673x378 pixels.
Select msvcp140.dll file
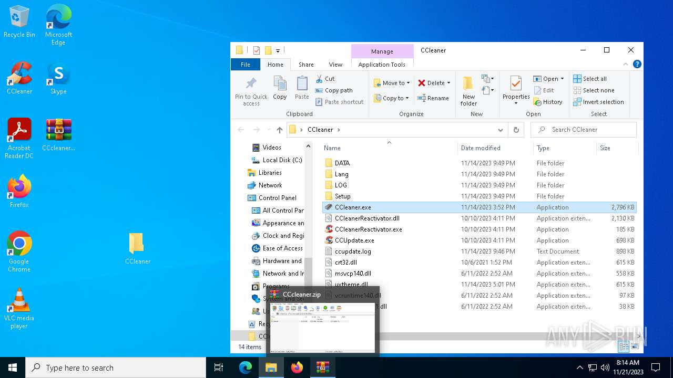pos(348,274)
